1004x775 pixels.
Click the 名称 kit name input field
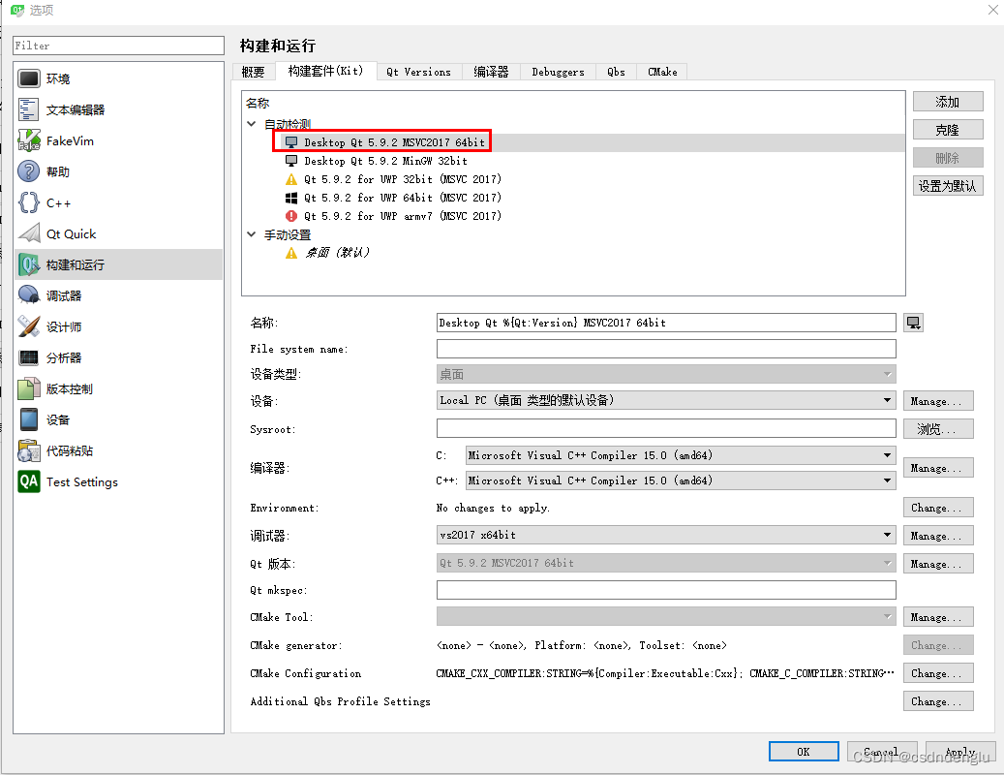[x=666, y=323]
